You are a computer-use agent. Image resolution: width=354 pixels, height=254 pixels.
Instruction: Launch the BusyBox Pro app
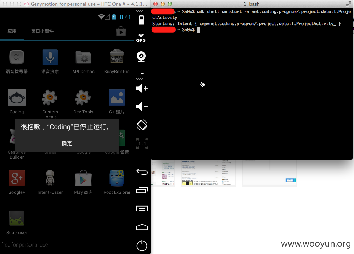click(x=117, y=61)
